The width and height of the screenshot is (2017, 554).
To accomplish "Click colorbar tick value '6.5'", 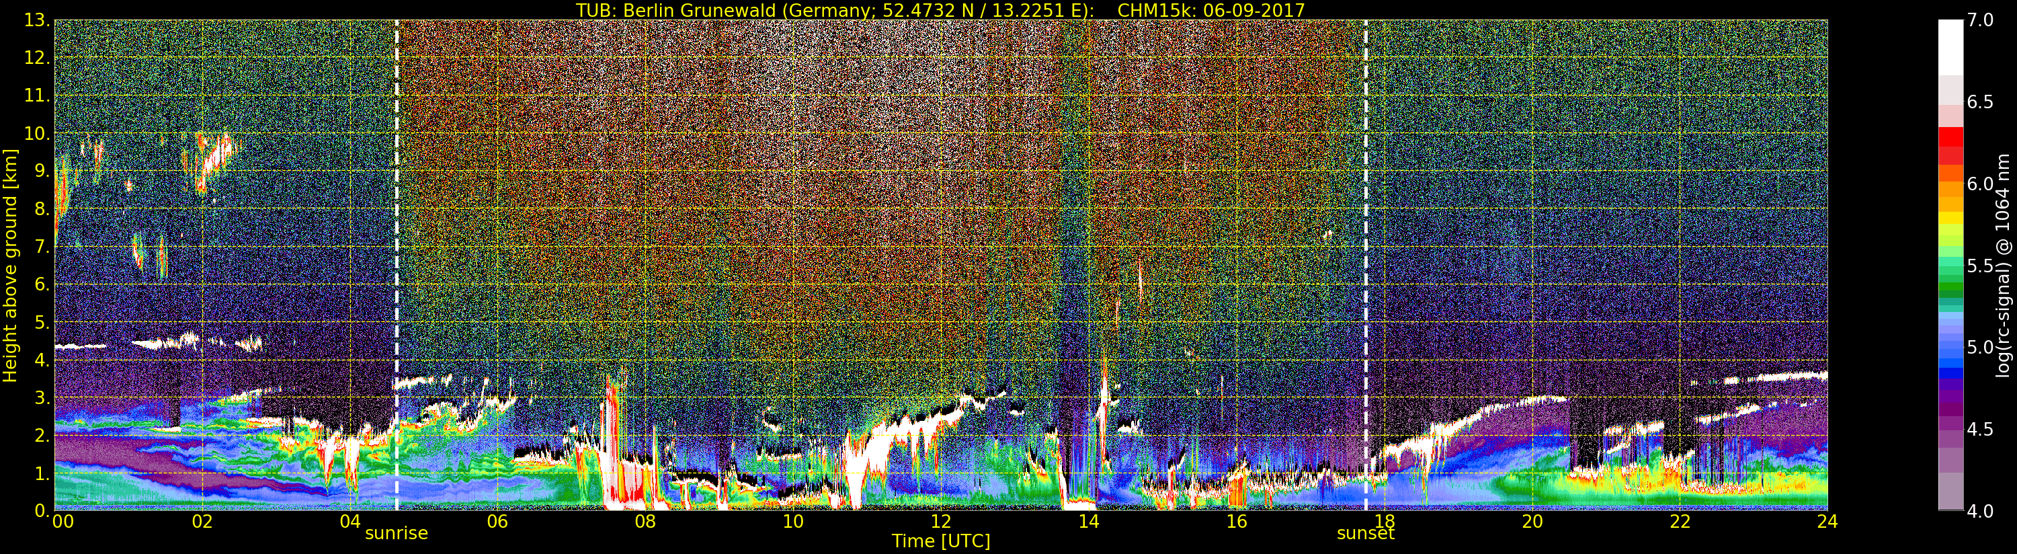I will coord(1980,102).
